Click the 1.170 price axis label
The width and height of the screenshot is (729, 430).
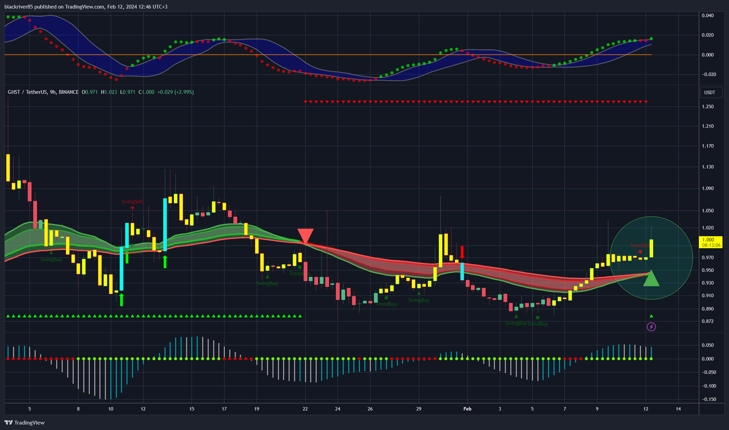[708, 146]
